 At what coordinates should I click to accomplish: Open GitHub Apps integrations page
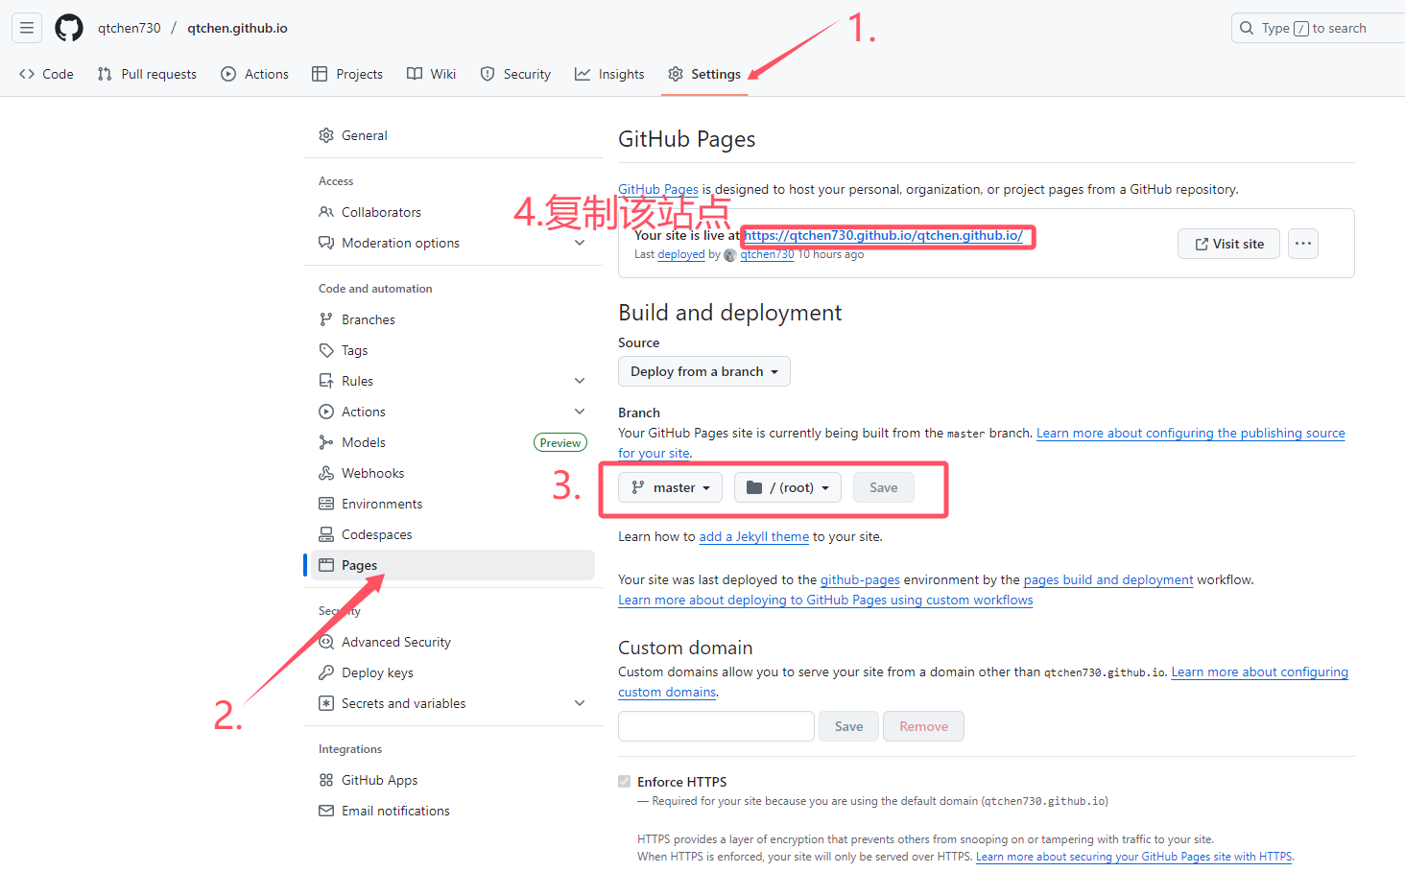[453, 780]
